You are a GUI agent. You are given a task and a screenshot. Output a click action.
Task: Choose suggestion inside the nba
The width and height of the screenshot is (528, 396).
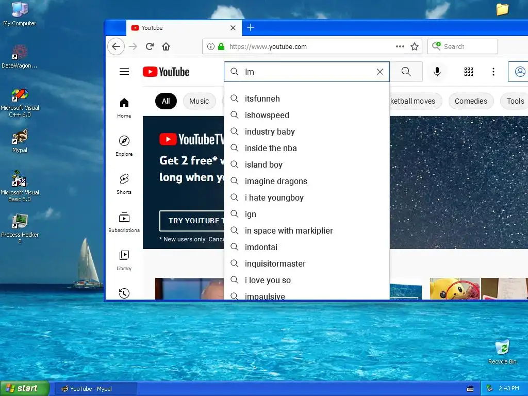click(x=307, y=148)
